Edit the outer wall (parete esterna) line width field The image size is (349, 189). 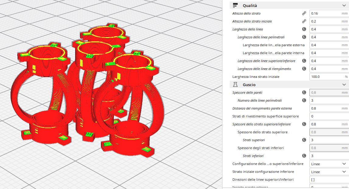pos(329,45)
